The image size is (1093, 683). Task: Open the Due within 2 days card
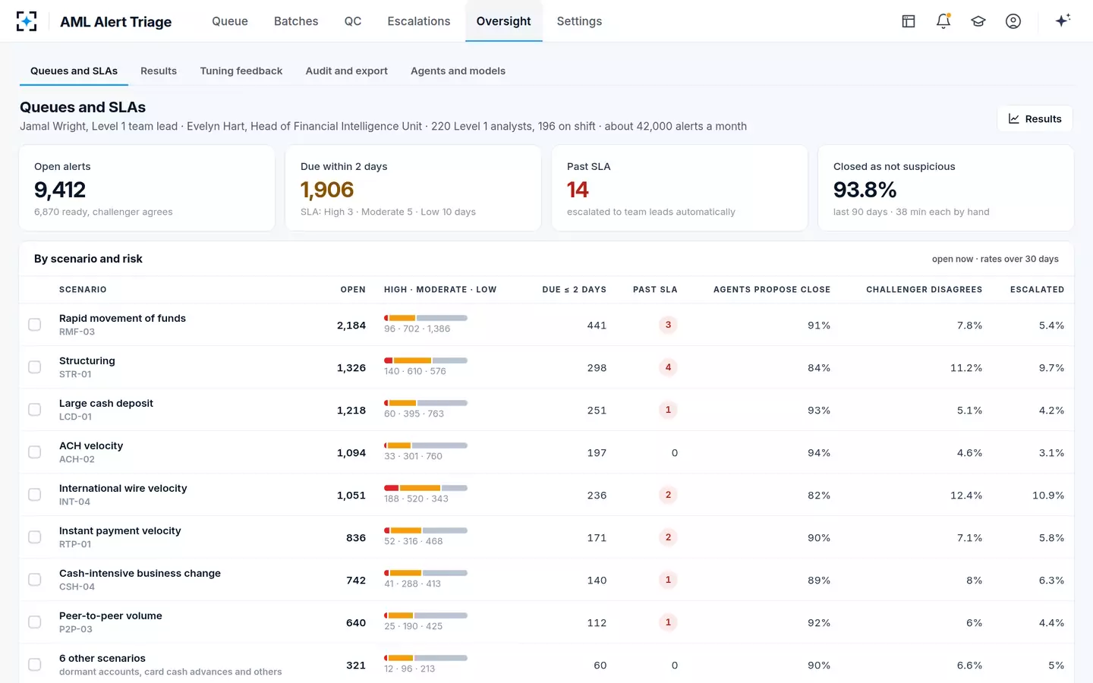tap(414, 188)
